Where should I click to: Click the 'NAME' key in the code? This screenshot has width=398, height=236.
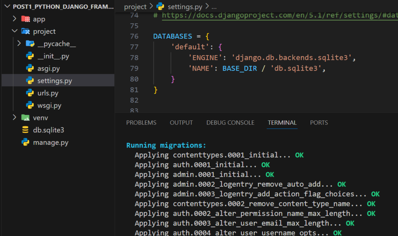tap(201, 68)
